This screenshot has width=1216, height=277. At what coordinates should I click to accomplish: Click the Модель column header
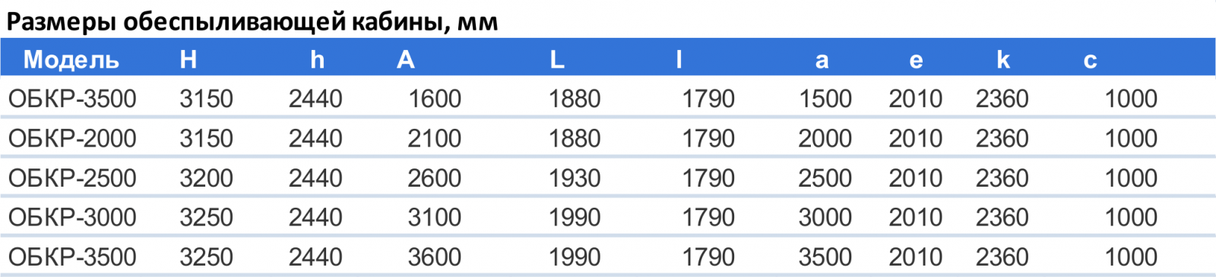click(71, 60)
